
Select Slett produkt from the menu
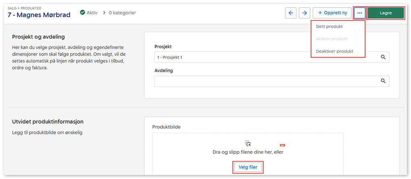pyautogui.click(x=329, y=27)
